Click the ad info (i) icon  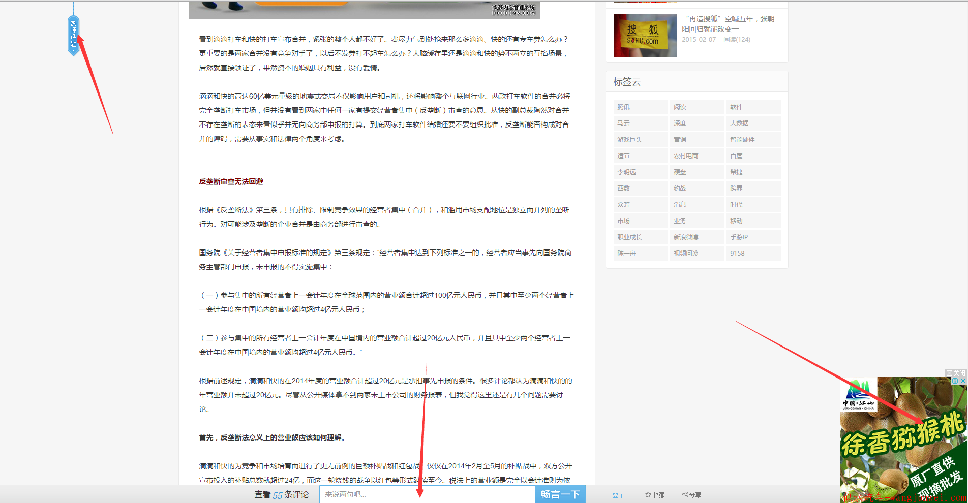click(955, 381)
